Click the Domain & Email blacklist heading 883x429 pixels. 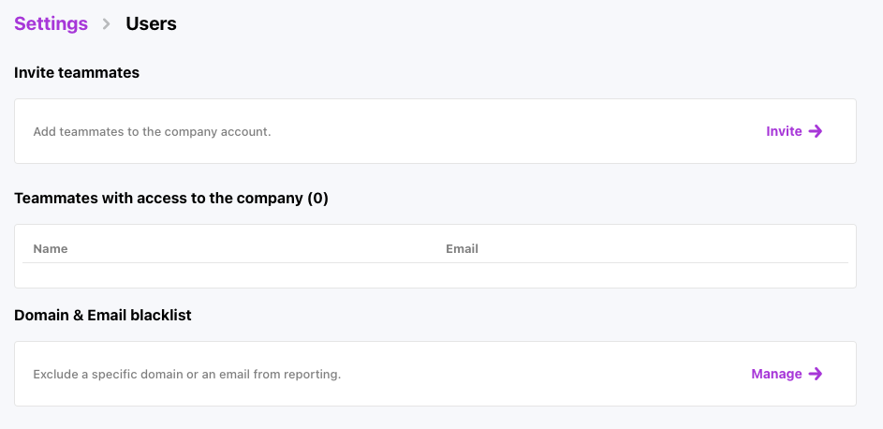103,316
